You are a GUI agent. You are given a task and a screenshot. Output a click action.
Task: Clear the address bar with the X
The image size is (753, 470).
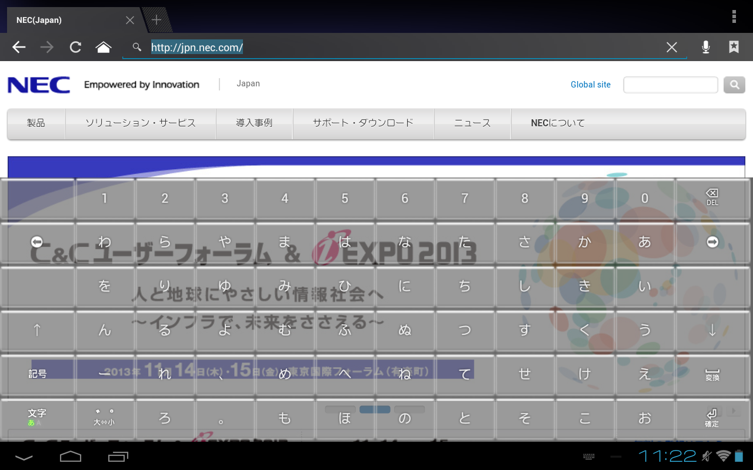point(672,48)
